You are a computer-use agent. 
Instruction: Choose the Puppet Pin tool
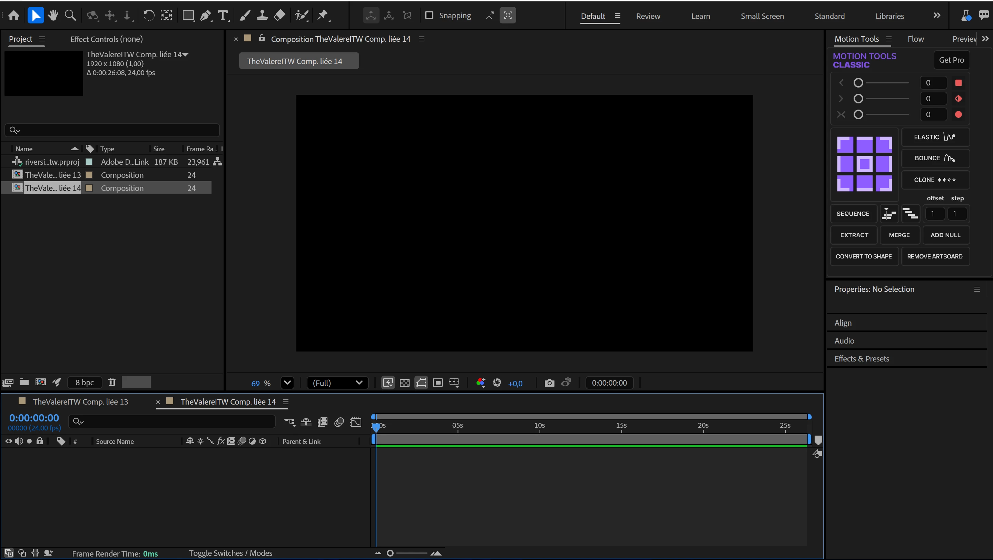[x=322, y=16]
